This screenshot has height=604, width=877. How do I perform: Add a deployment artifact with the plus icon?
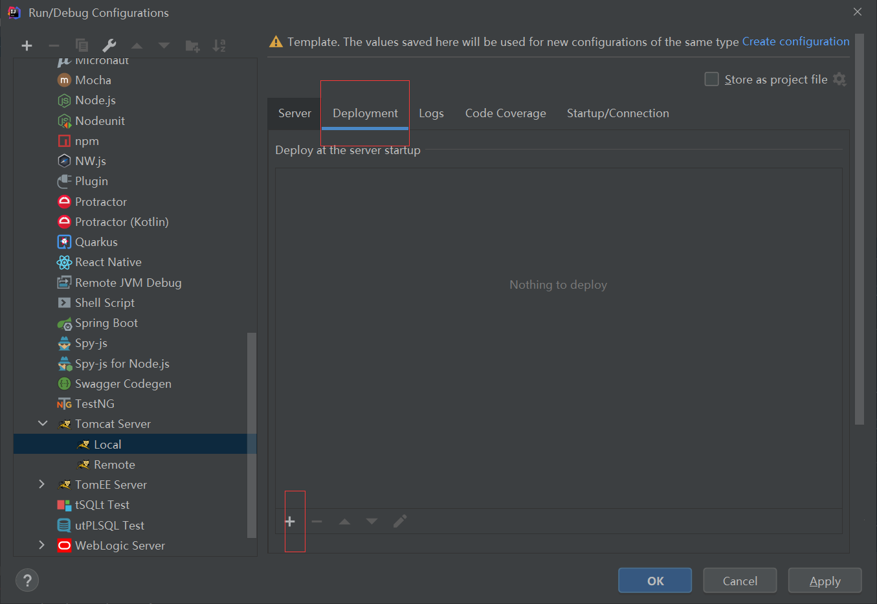(x=289, y=521)
